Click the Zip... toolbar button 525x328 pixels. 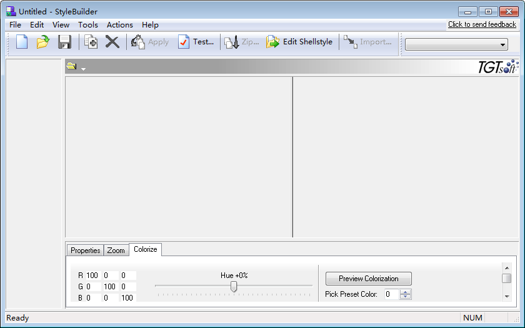pyautogui.click(x=241, y=42)
